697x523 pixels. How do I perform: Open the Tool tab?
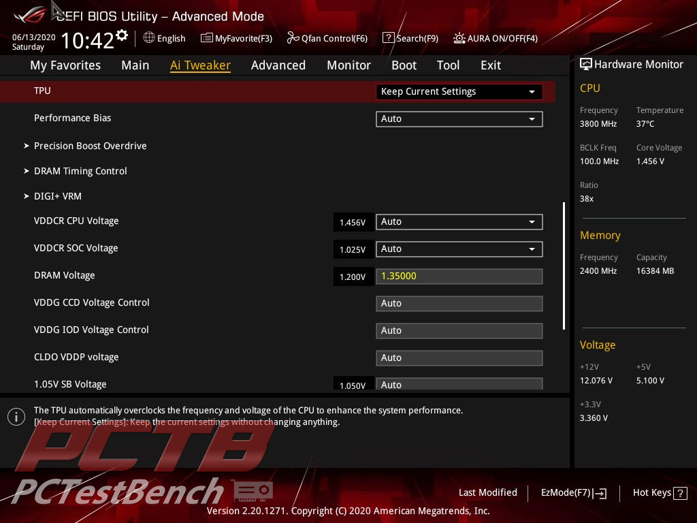[448, 65]
